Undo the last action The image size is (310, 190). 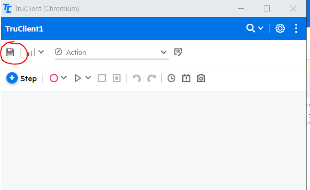(x=136, y=78)
